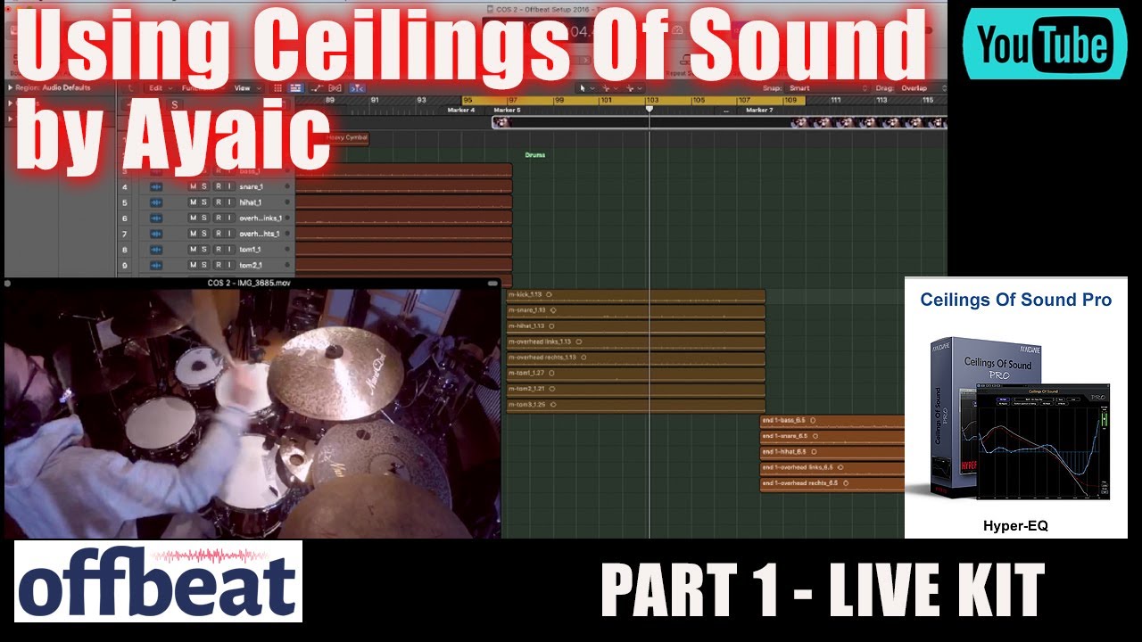Toggle input monitoring on hihat_1 track
The width and height of the screenshot is (1142, 642).
coord(228,202)
